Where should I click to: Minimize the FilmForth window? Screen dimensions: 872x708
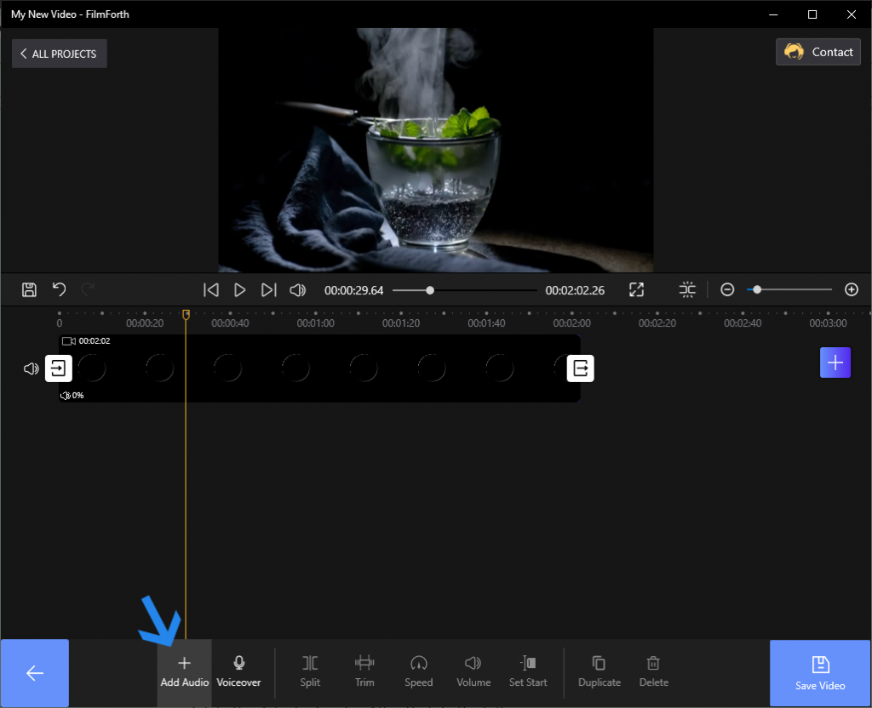[773, 14]
